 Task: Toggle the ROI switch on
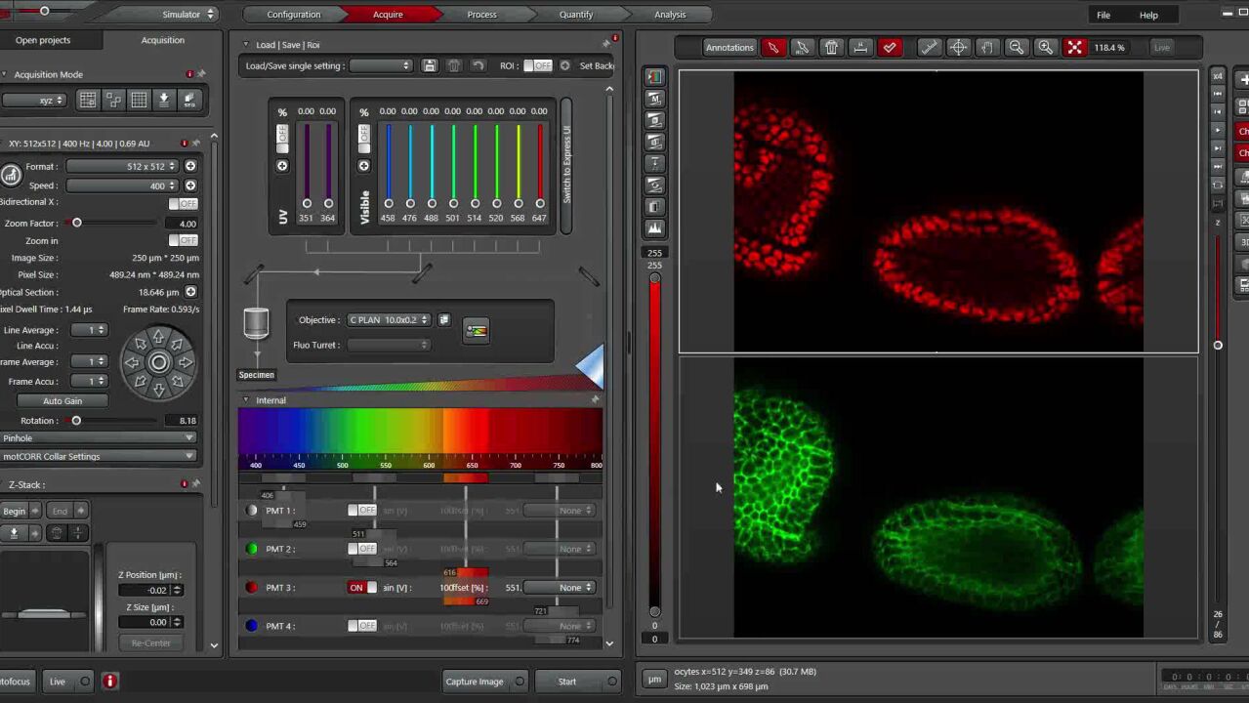(x=537, y=65)
